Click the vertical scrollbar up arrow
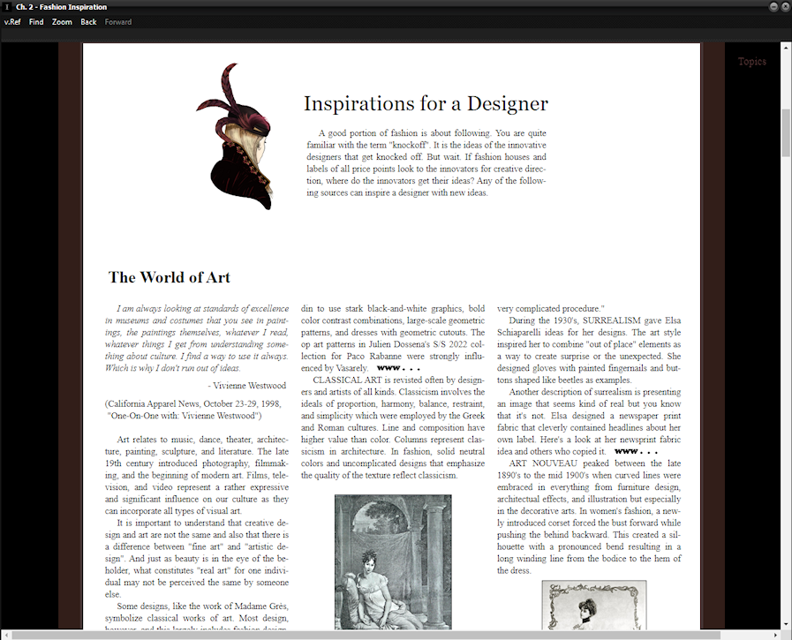 [786, 47]
